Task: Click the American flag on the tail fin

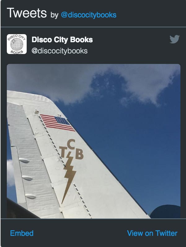Action: click(x=57, y=123)
